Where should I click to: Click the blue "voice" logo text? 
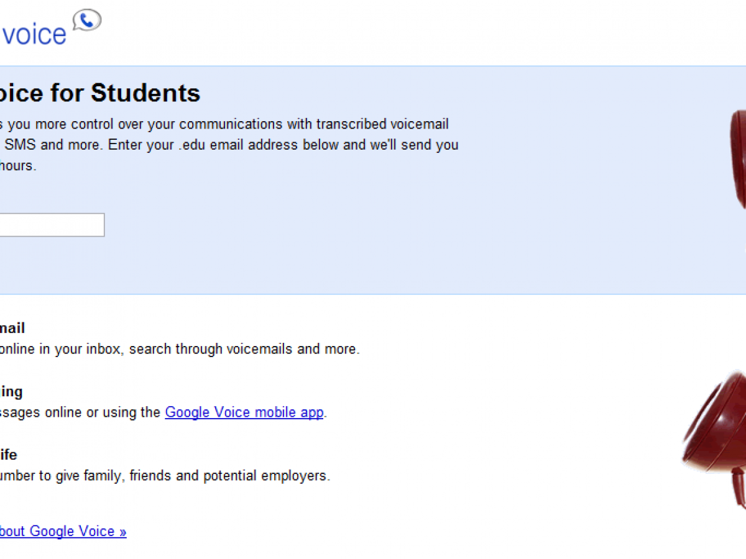click(34, 34)
